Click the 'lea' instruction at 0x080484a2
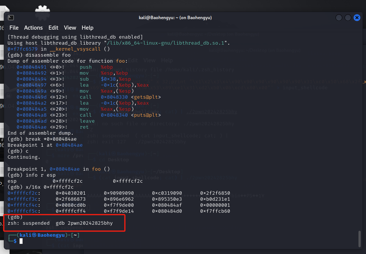This screenshot has width=366, height=254. pyautogui.click(x=84, y=103)
